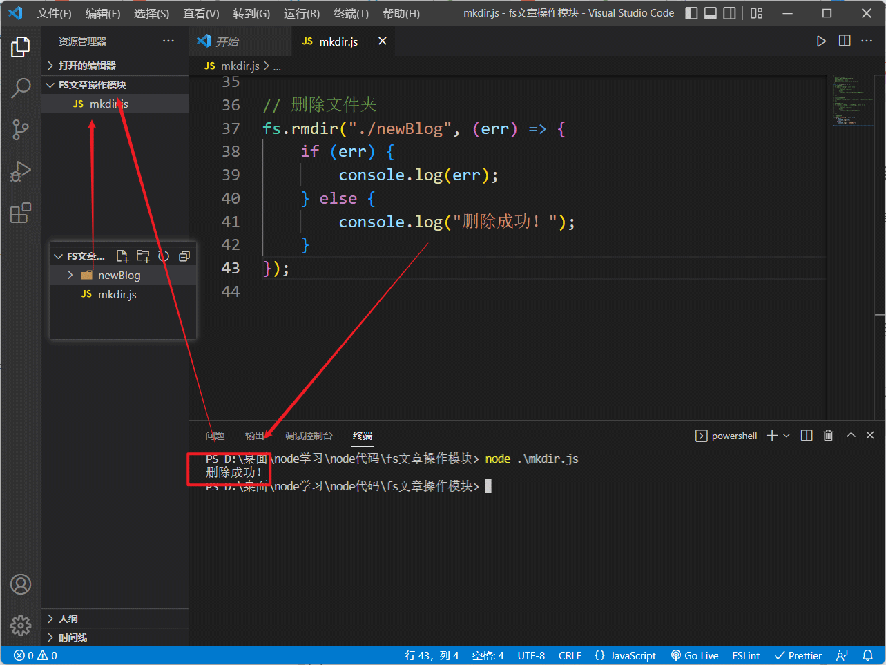Viewport: 886px width, 665px height.
Task: Toggle Primary Side Bar layout icon
Action: (691, 13)
